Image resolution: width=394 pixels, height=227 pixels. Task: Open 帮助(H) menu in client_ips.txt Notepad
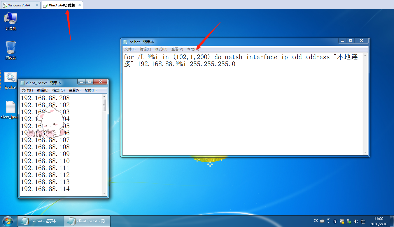point(90,90)
